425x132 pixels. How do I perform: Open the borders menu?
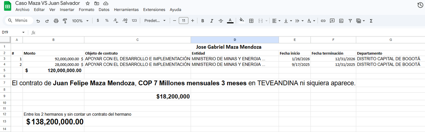(251, 21)
